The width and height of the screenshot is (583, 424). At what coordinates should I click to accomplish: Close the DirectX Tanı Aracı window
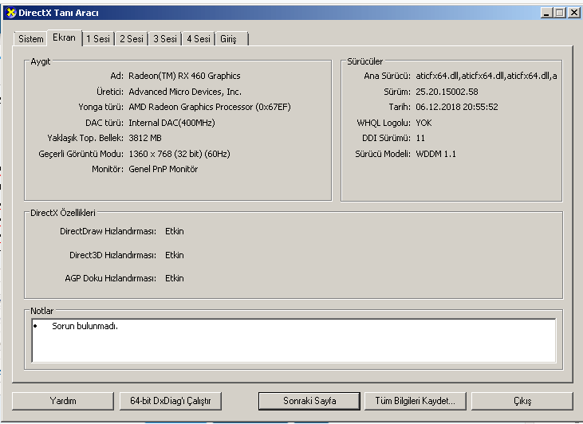573,13
